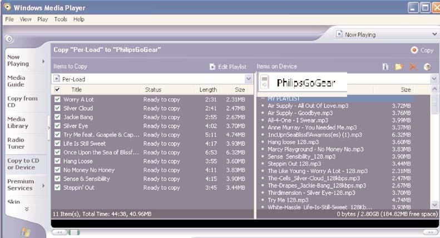The image size is (440, 238).
Task: Open the Now Playing sidebar tab
Action: click(x=25, y=60)
